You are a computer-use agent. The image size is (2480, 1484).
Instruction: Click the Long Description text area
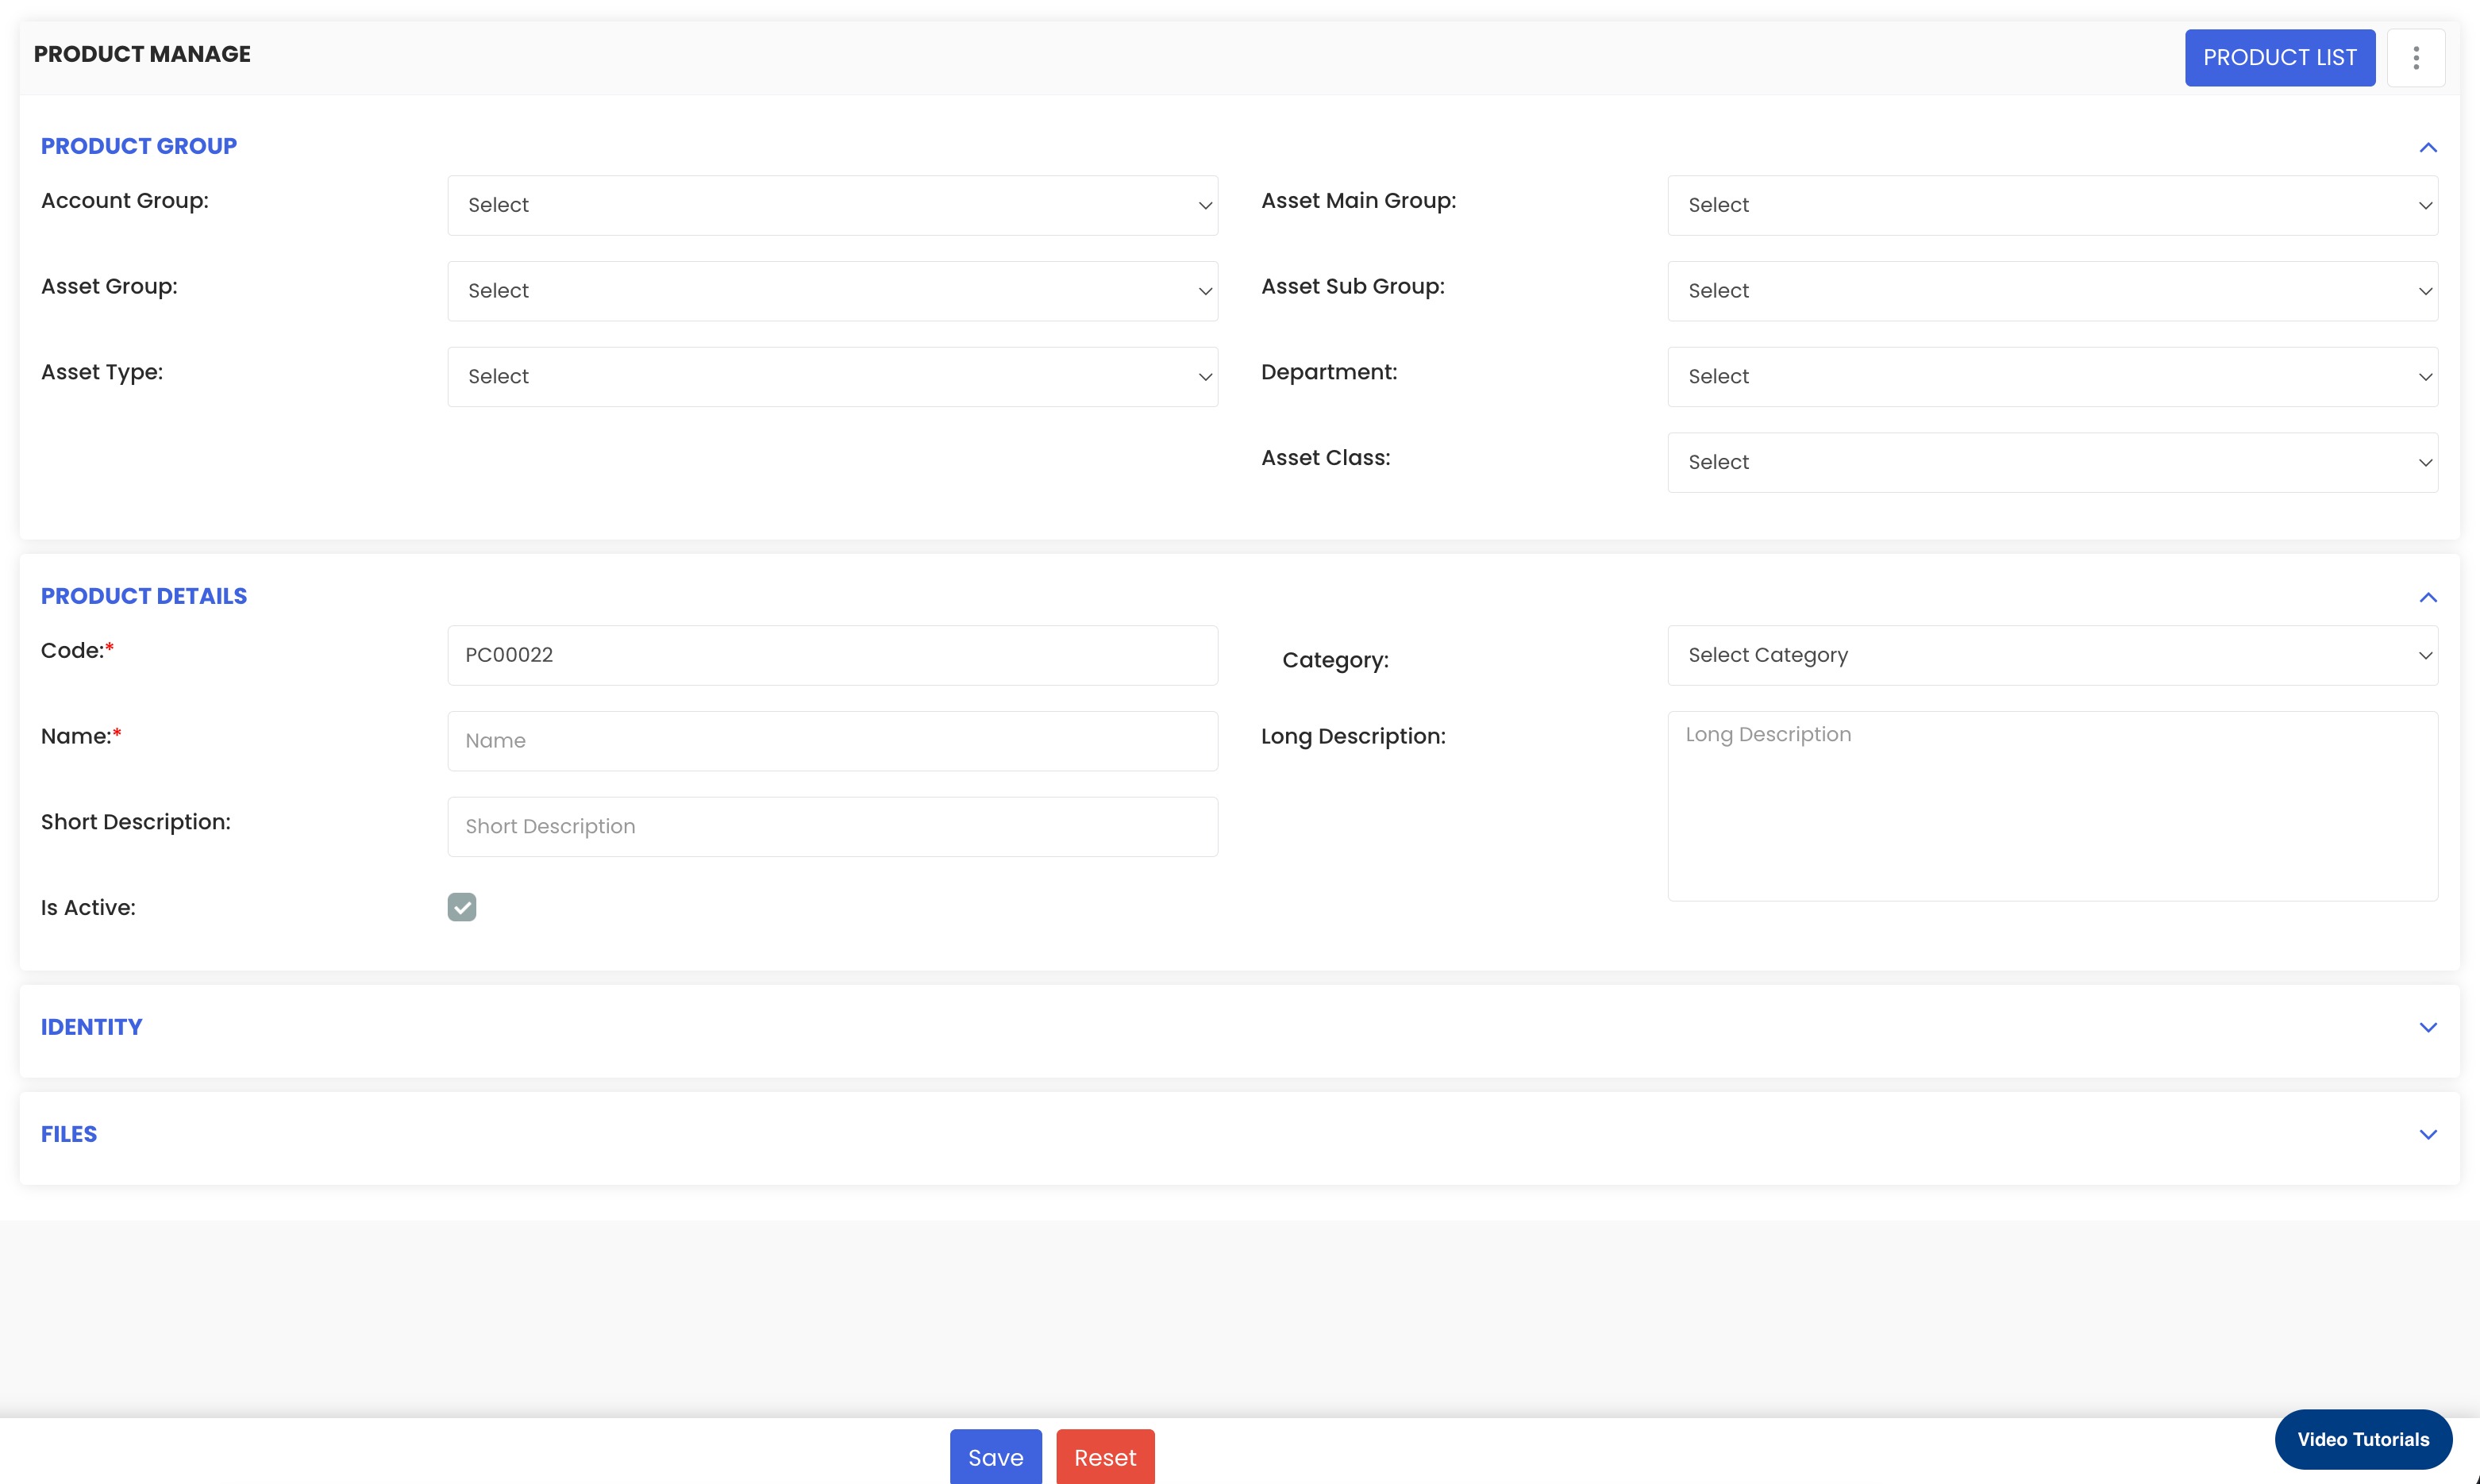(2051, 806)
